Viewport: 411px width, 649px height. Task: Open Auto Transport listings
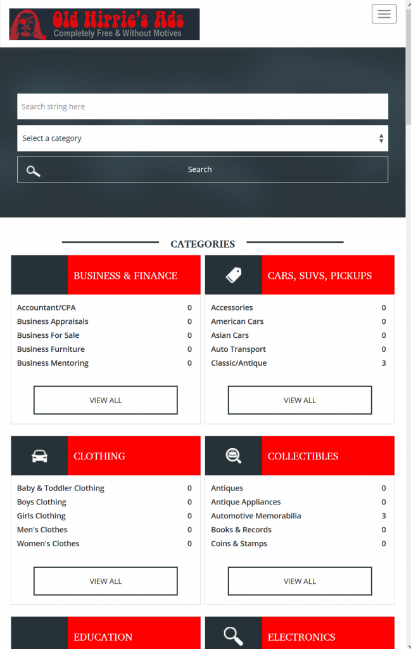click(238, 349)
